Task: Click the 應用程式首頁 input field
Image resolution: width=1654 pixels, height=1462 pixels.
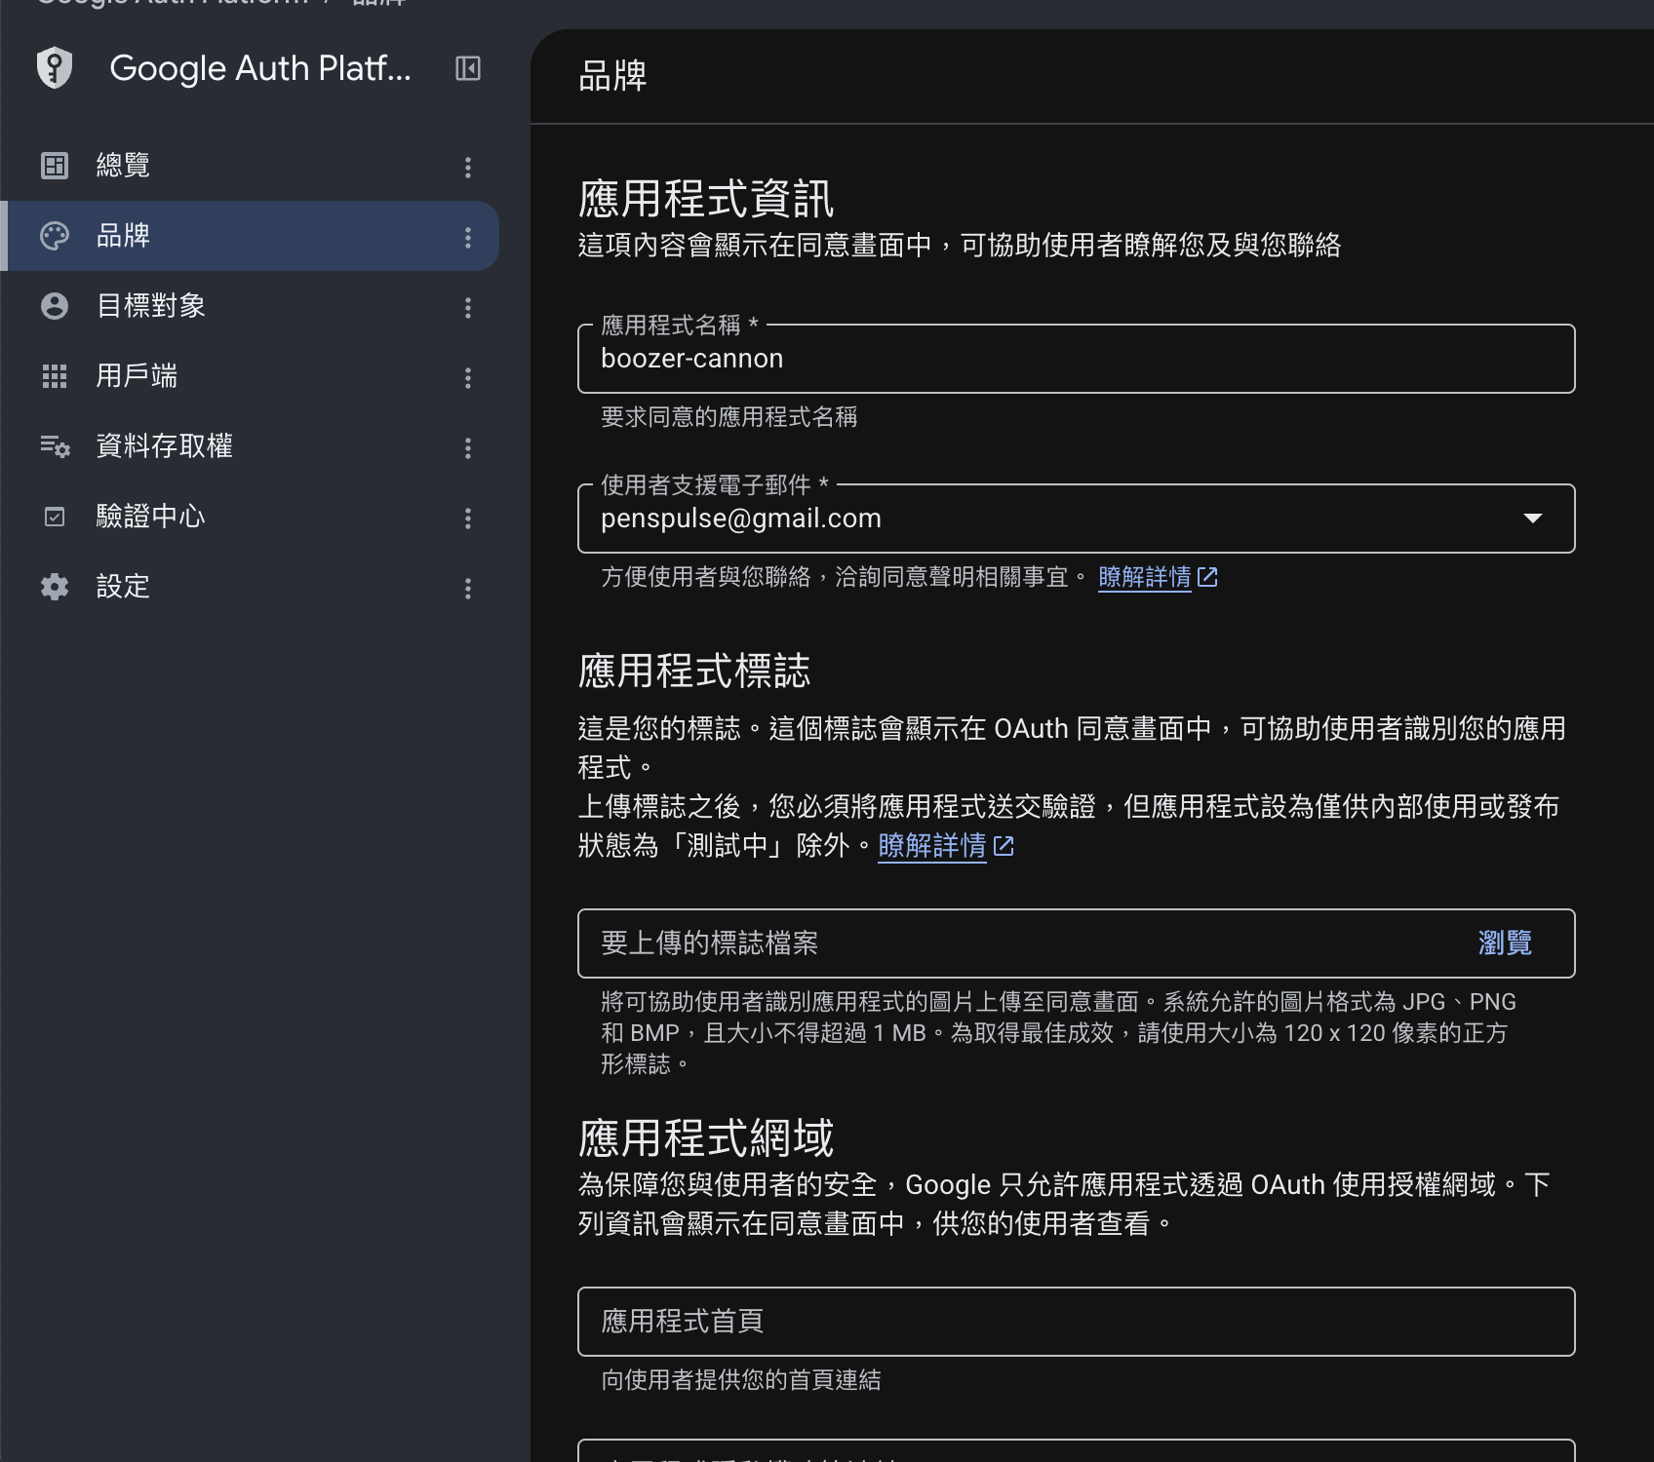Action: coord(1077,1322)
